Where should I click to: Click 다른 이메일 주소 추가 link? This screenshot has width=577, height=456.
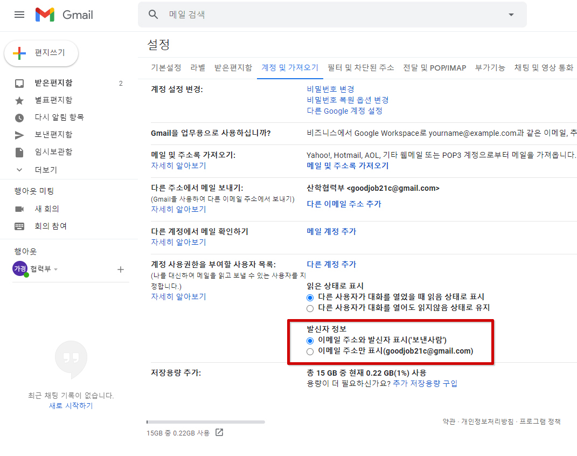pyautogui.click(x=344, y=204)
